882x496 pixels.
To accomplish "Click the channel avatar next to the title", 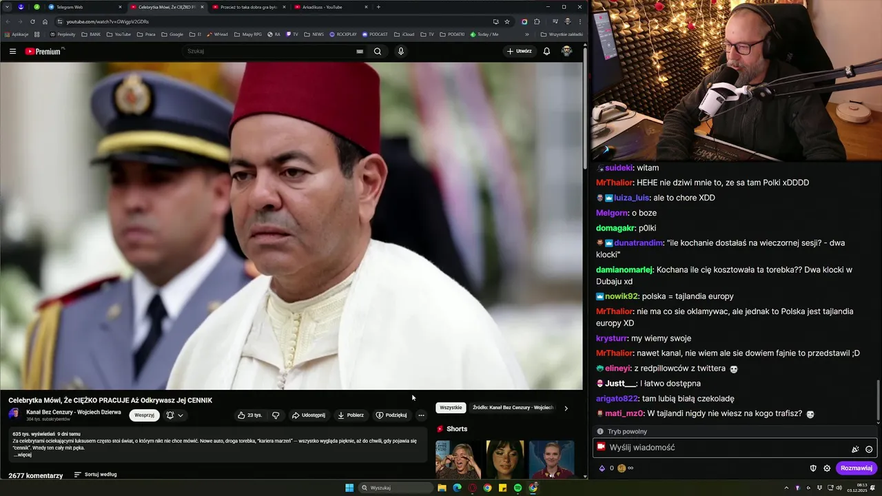I will pyautogui.click(x=14, y=414).
